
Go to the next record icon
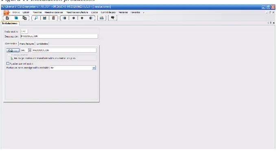(82, 18)
